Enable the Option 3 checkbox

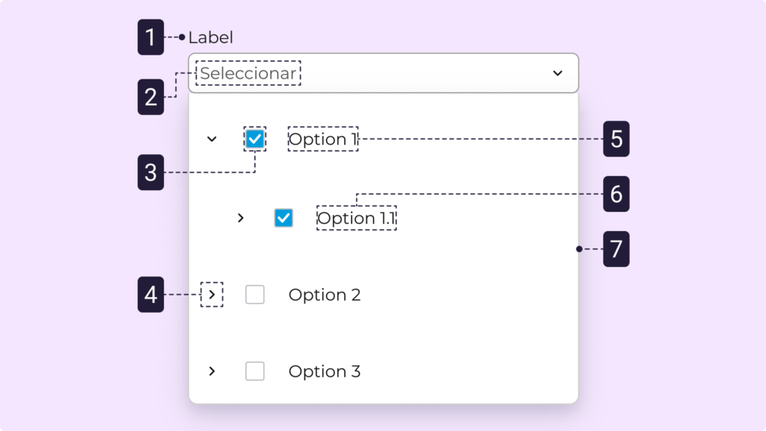pyautogui.click(x=255, y=371)
